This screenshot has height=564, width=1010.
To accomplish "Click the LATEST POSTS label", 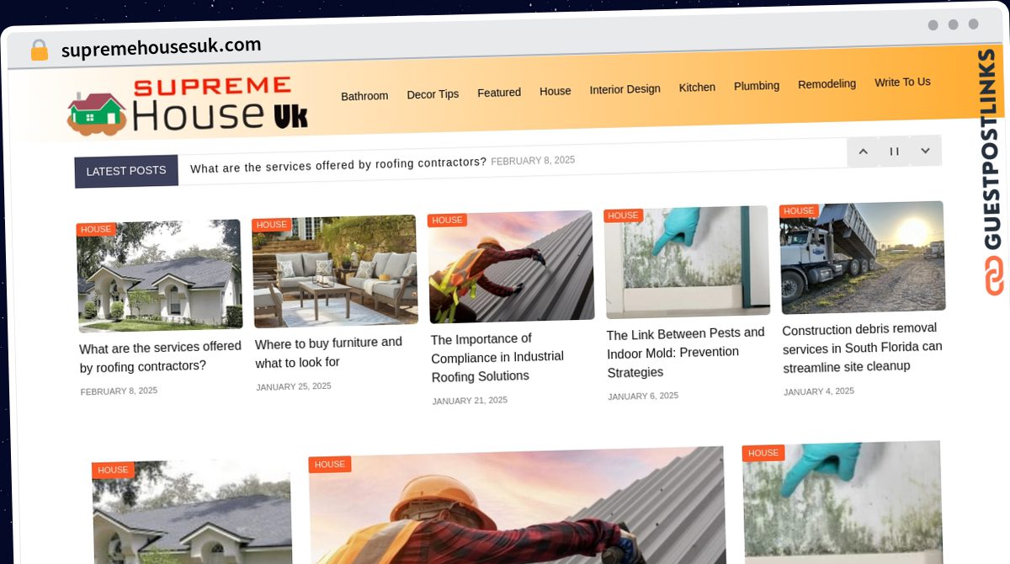I will [x=126, y=171].
